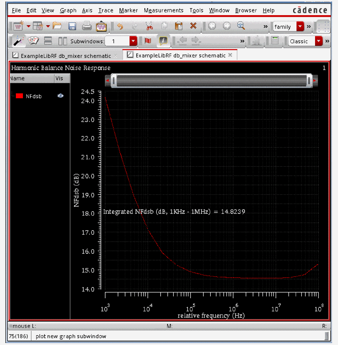Viewport: 338px width, 345px height.
Task: Click the magnifier Zoom icon
Action: (x=241, y=26)
